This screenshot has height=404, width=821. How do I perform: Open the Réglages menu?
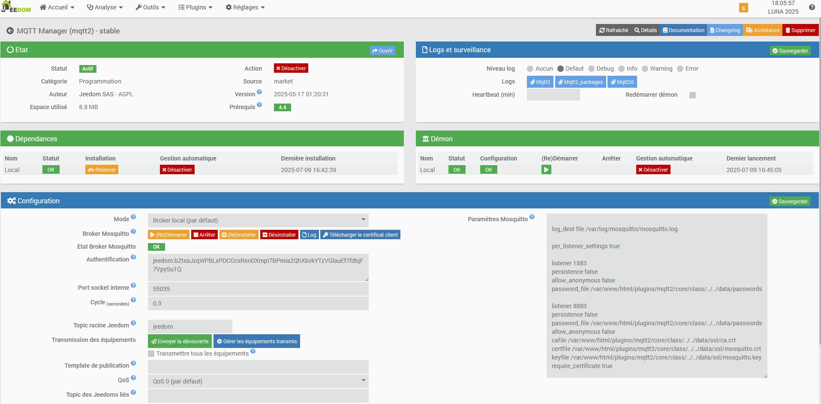[x=245, y=7]
